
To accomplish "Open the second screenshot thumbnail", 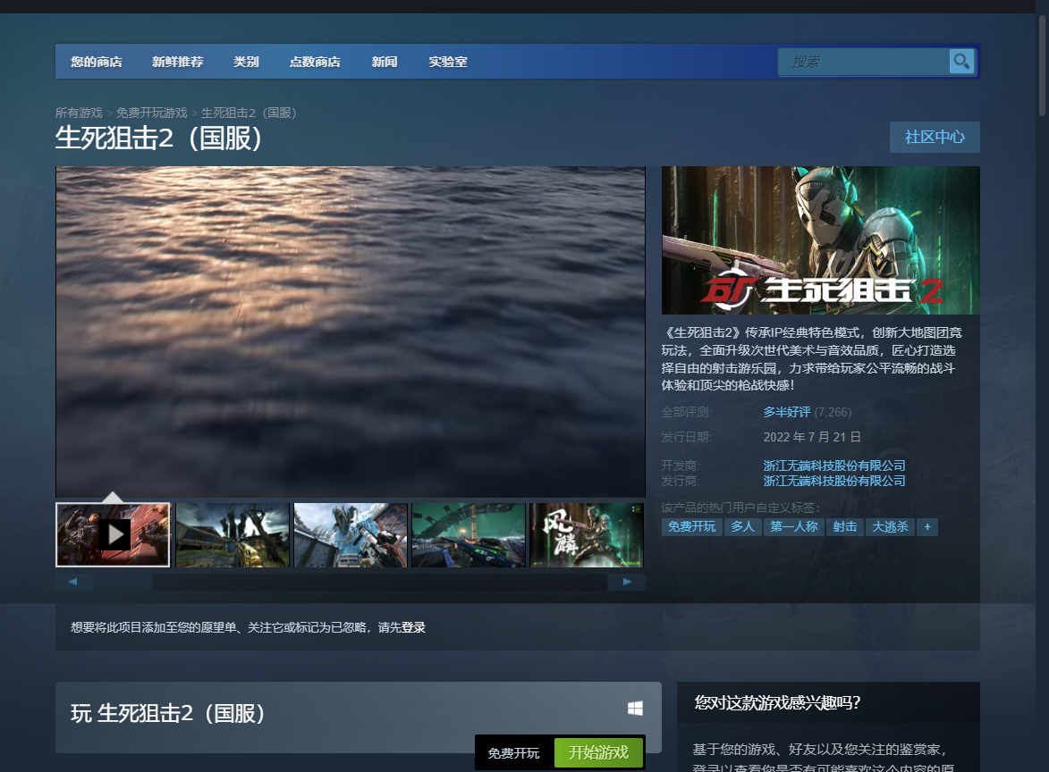I will coord(232,533).
